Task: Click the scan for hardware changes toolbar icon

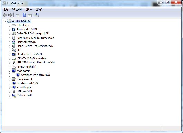Action: coord(37,15)
